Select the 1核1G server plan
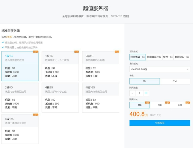The image size is (193, 148). [20, 65]
